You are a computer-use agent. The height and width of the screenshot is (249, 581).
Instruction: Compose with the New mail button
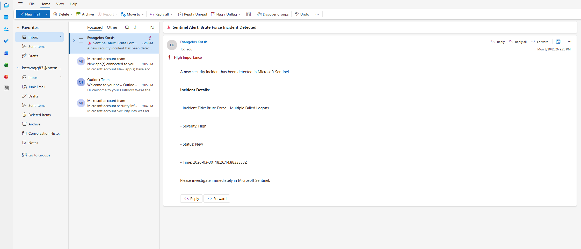click(30, 14)
